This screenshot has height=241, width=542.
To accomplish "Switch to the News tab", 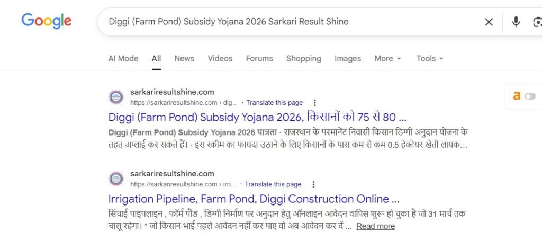I will (x=184, y=59).
